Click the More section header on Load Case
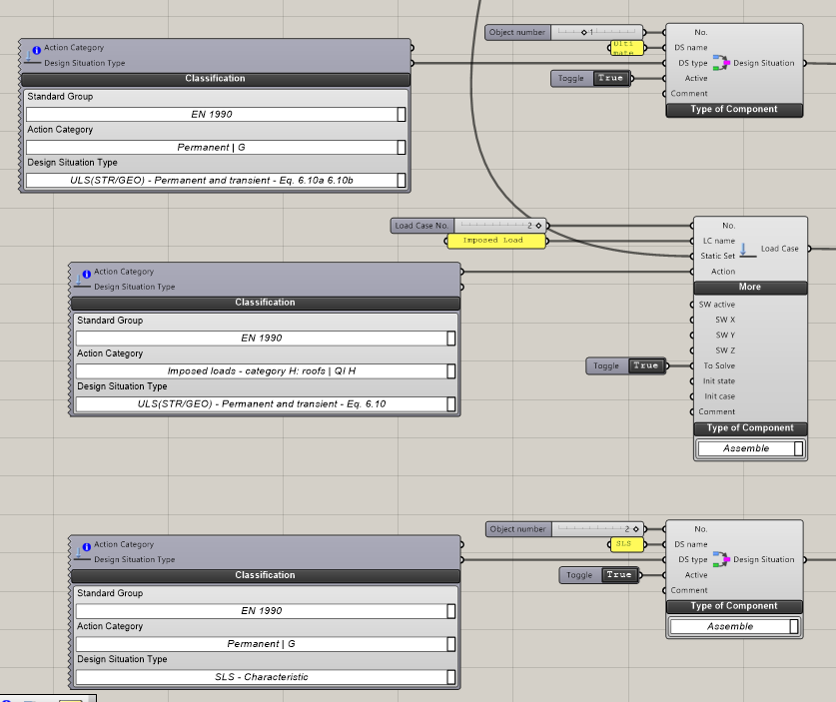Screen dimensions: 836x702 [749, 287]
